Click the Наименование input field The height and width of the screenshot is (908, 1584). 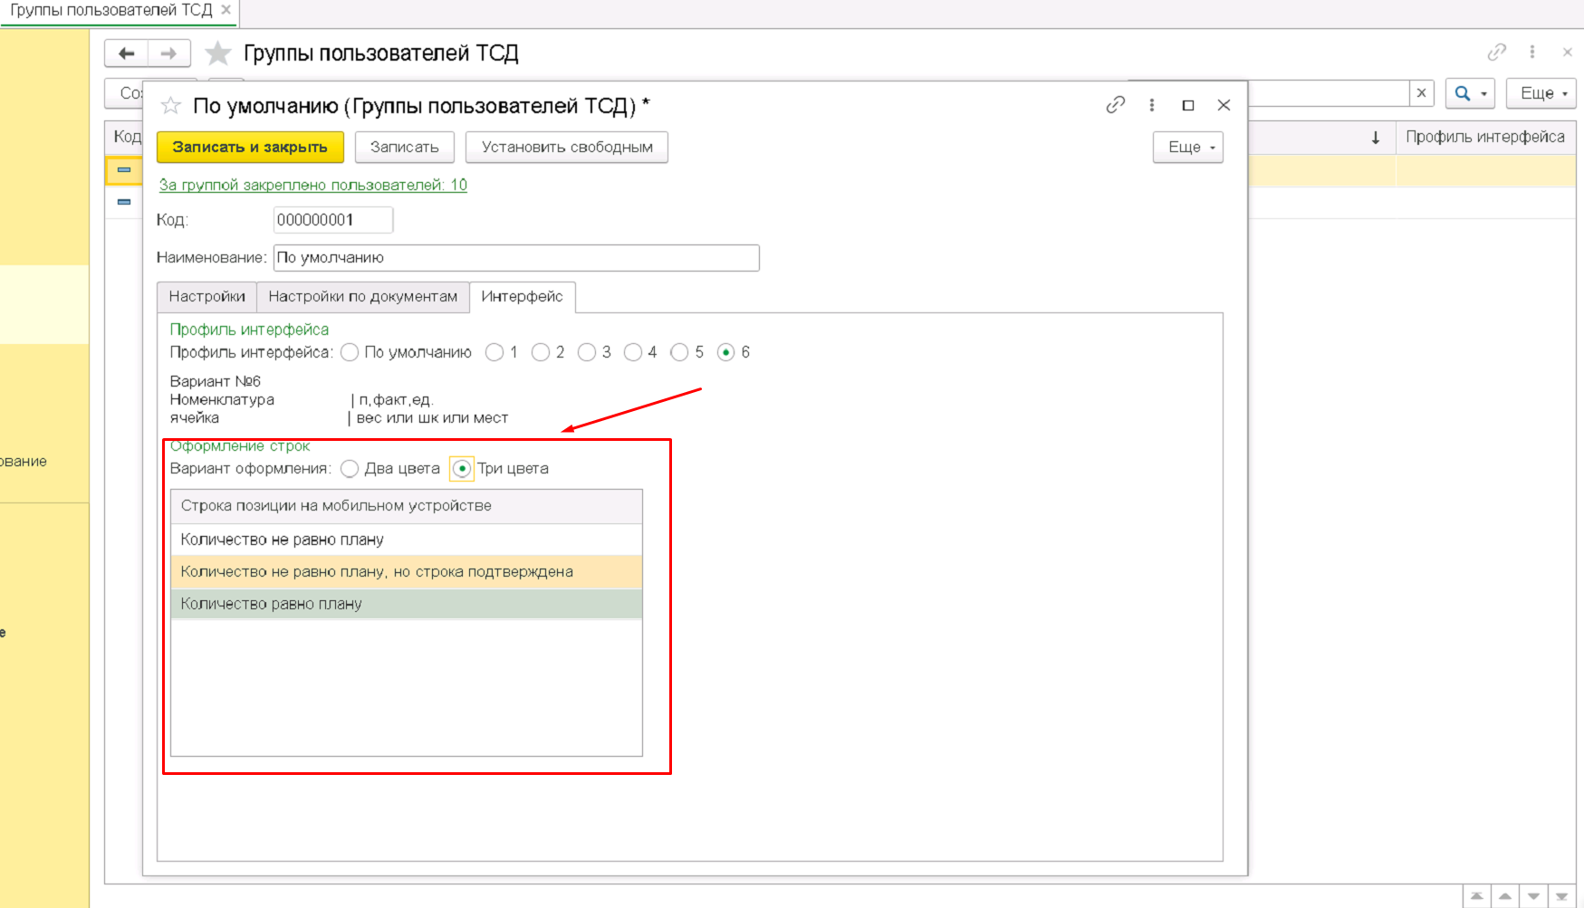pos(516,258)
